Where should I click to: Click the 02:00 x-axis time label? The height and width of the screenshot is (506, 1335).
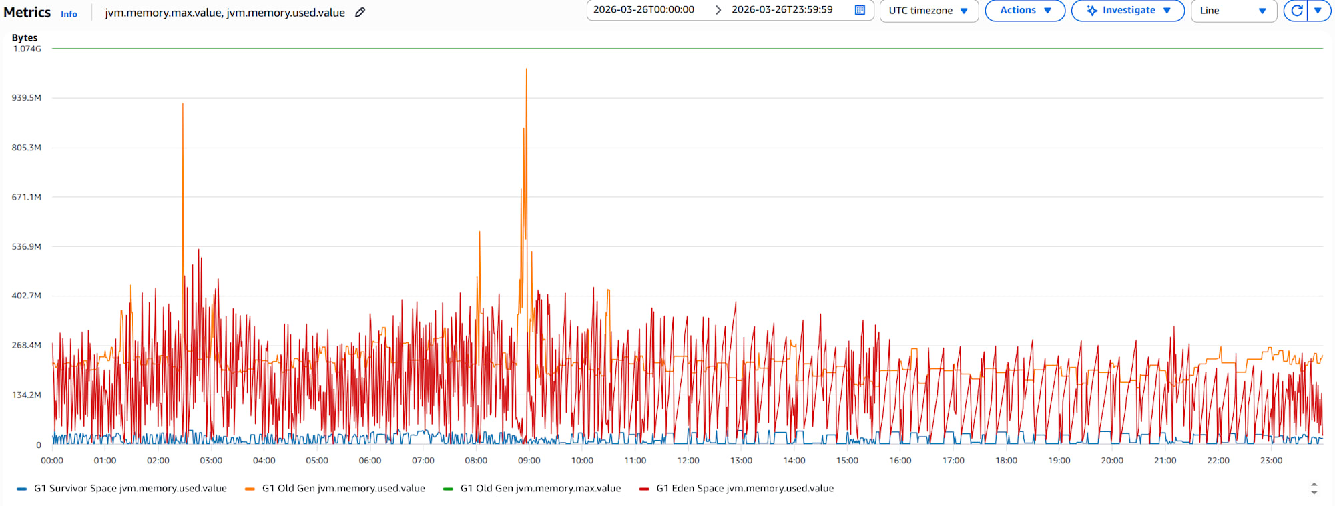click(158, 461)
